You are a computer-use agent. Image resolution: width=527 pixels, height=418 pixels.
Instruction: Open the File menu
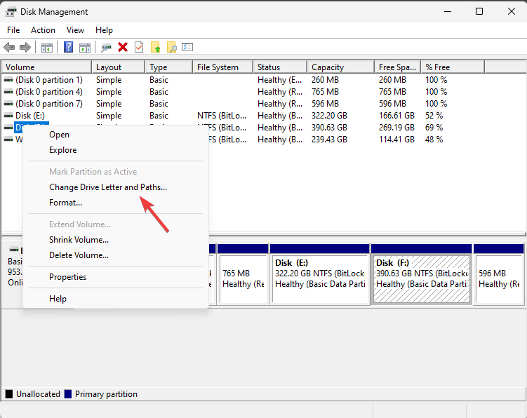[x=13, y=30]
